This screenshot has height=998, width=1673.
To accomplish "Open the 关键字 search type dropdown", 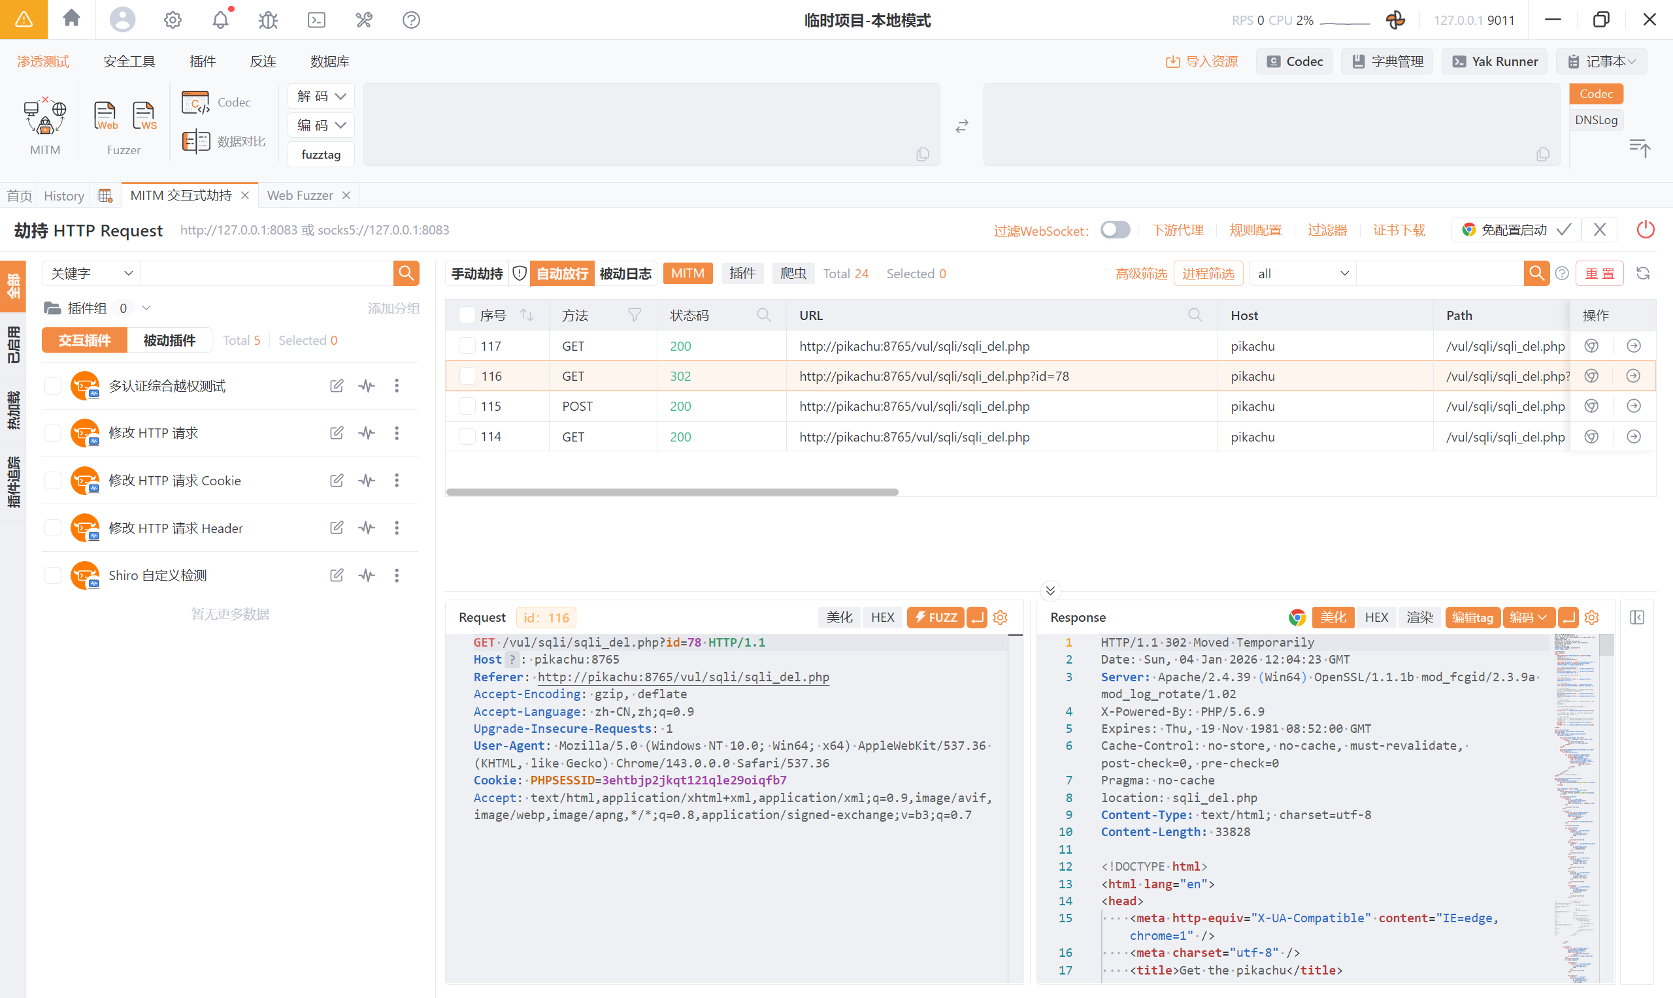I will (91, 273).
